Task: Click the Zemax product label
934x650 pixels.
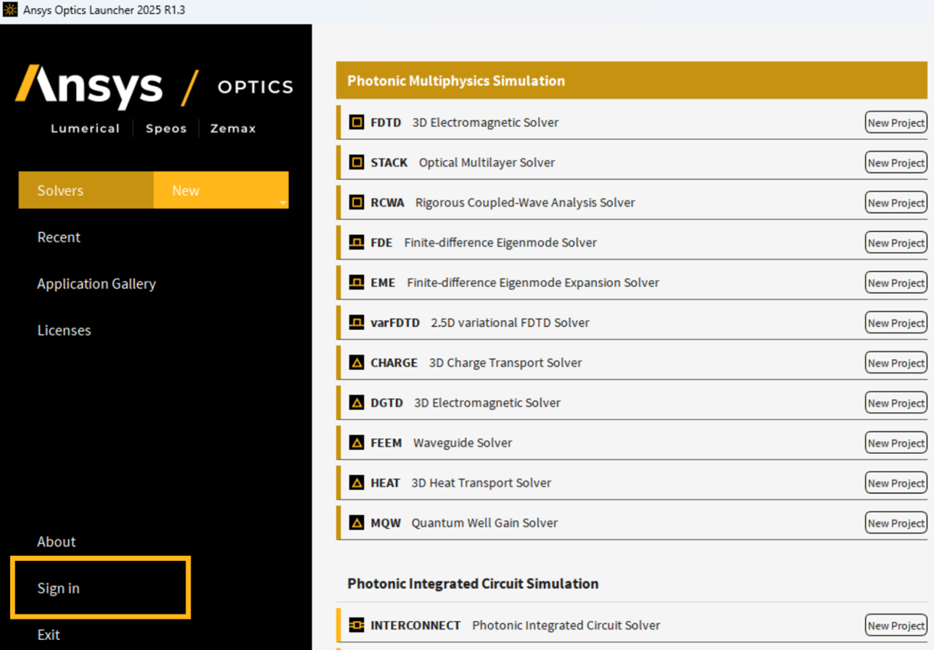Action: 233,128
